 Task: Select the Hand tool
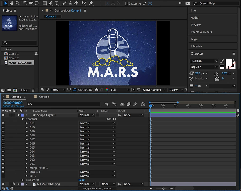(12, 3)
